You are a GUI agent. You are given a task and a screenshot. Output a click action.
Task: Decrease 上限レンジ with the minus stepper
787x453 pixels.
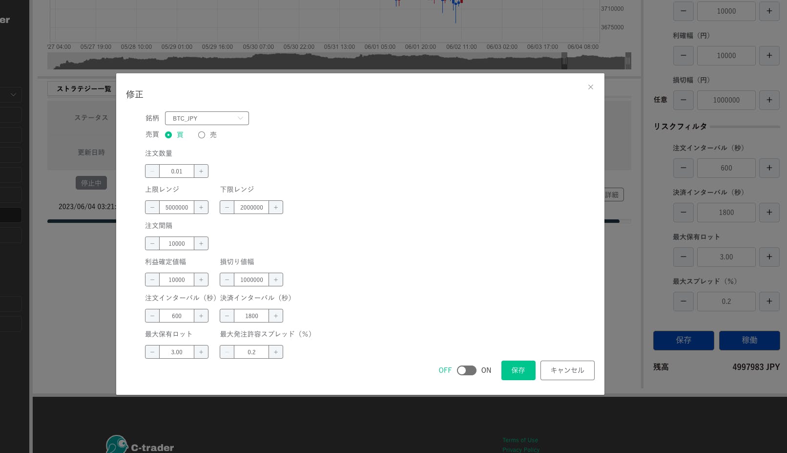(x=152, y=207)
